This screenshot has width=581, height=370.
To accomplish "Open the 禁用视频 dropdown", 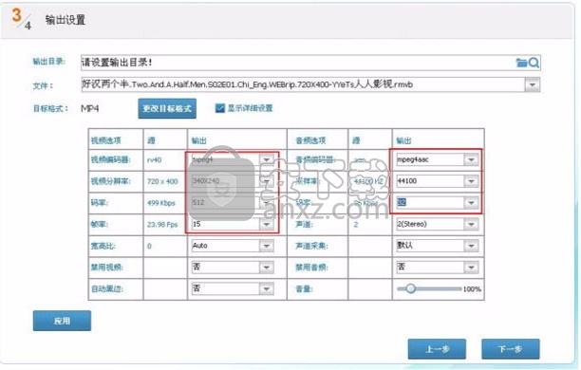I will pos(267,267).
